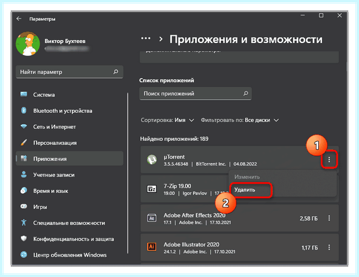Click the Bluetooth icon in sidebar
This screenshot has width=359, height=277.
pos(24,110)
